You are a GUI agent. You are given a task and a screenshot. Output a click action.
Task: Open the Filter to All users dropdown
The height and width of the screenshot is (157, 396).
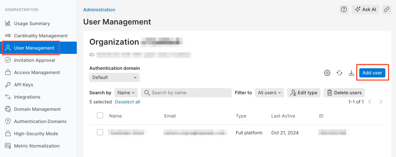tap(269, 93)
